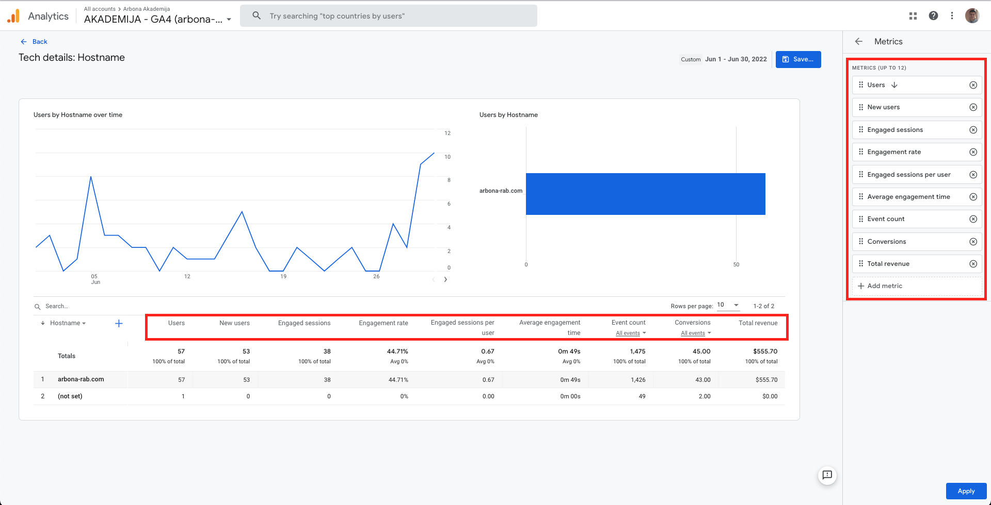
Task: Remove the Engagement rate metric
Action: pos(973,152)
